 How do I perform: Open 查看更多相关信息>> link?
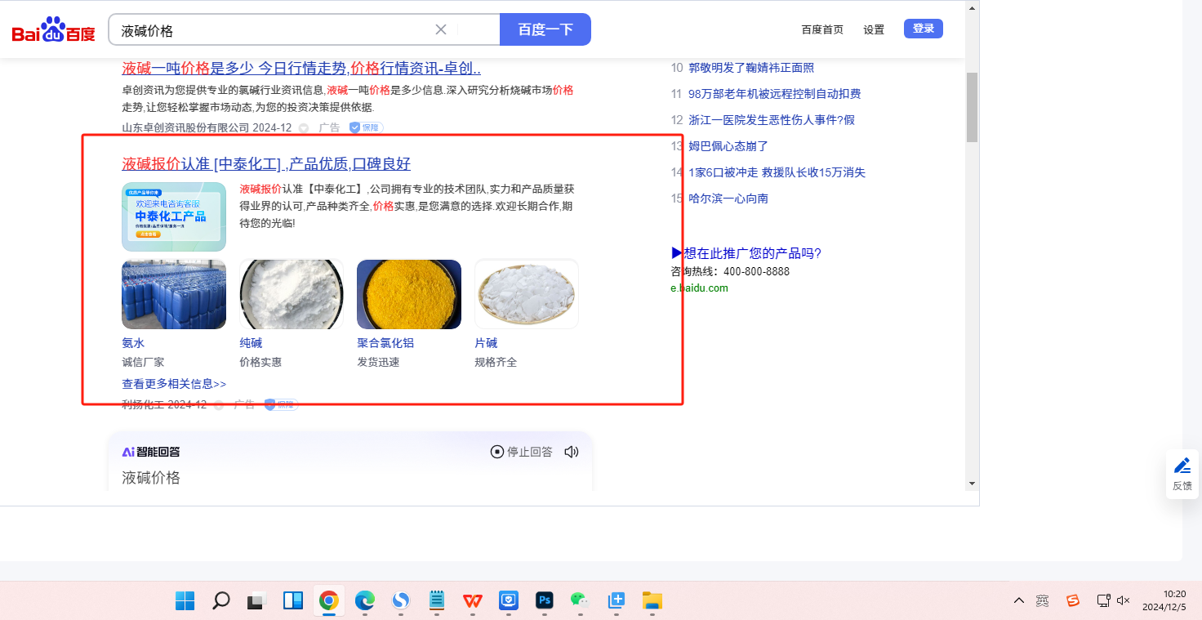click(174, 383)
